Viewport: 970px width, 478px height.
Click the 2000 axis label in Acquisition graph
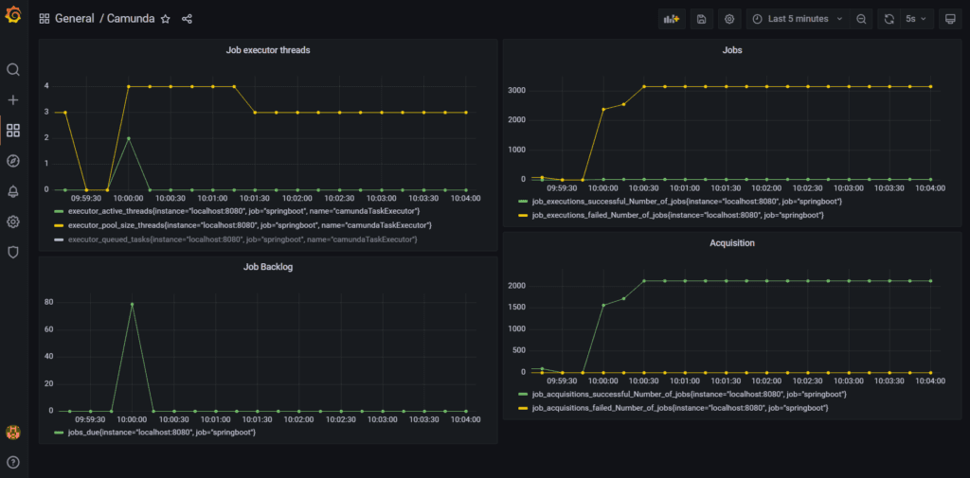(518, 286)
